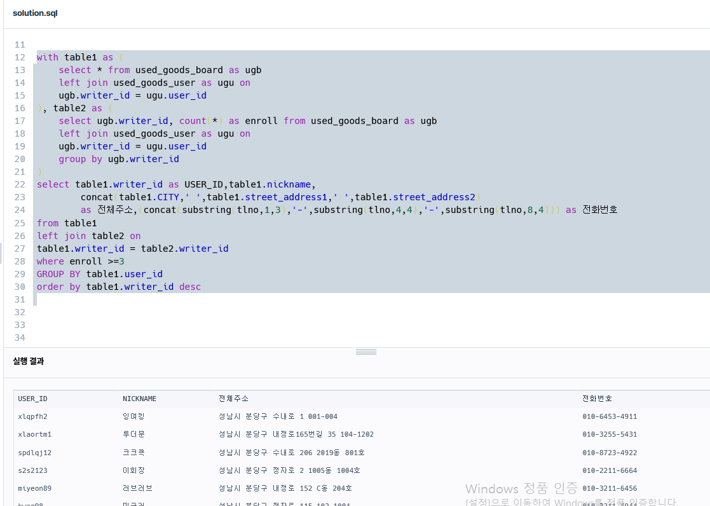The image size is (710, 506).
Task: Click the USER_ID column header
Action: point(32,399)
